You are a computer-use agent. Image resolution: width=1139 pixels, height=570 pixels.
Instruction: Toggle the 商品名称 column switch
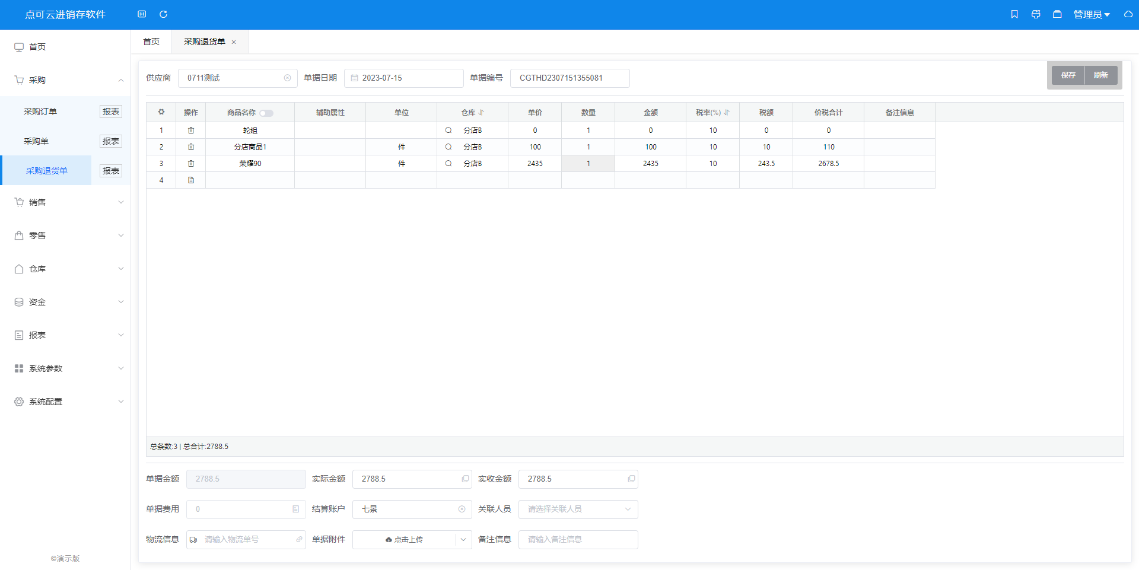266,113
